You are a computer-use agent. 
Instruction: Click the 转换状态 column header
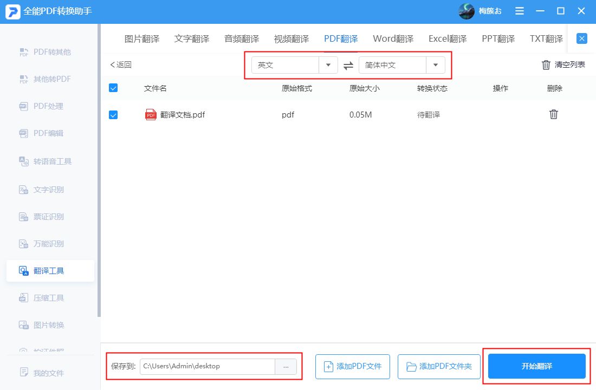(432, 88)
